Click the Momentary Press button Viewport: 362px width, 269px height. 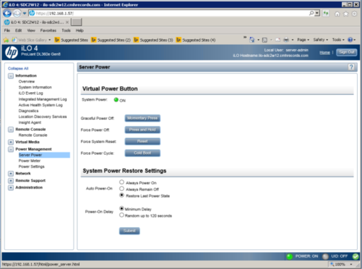(x=143, y=118)
